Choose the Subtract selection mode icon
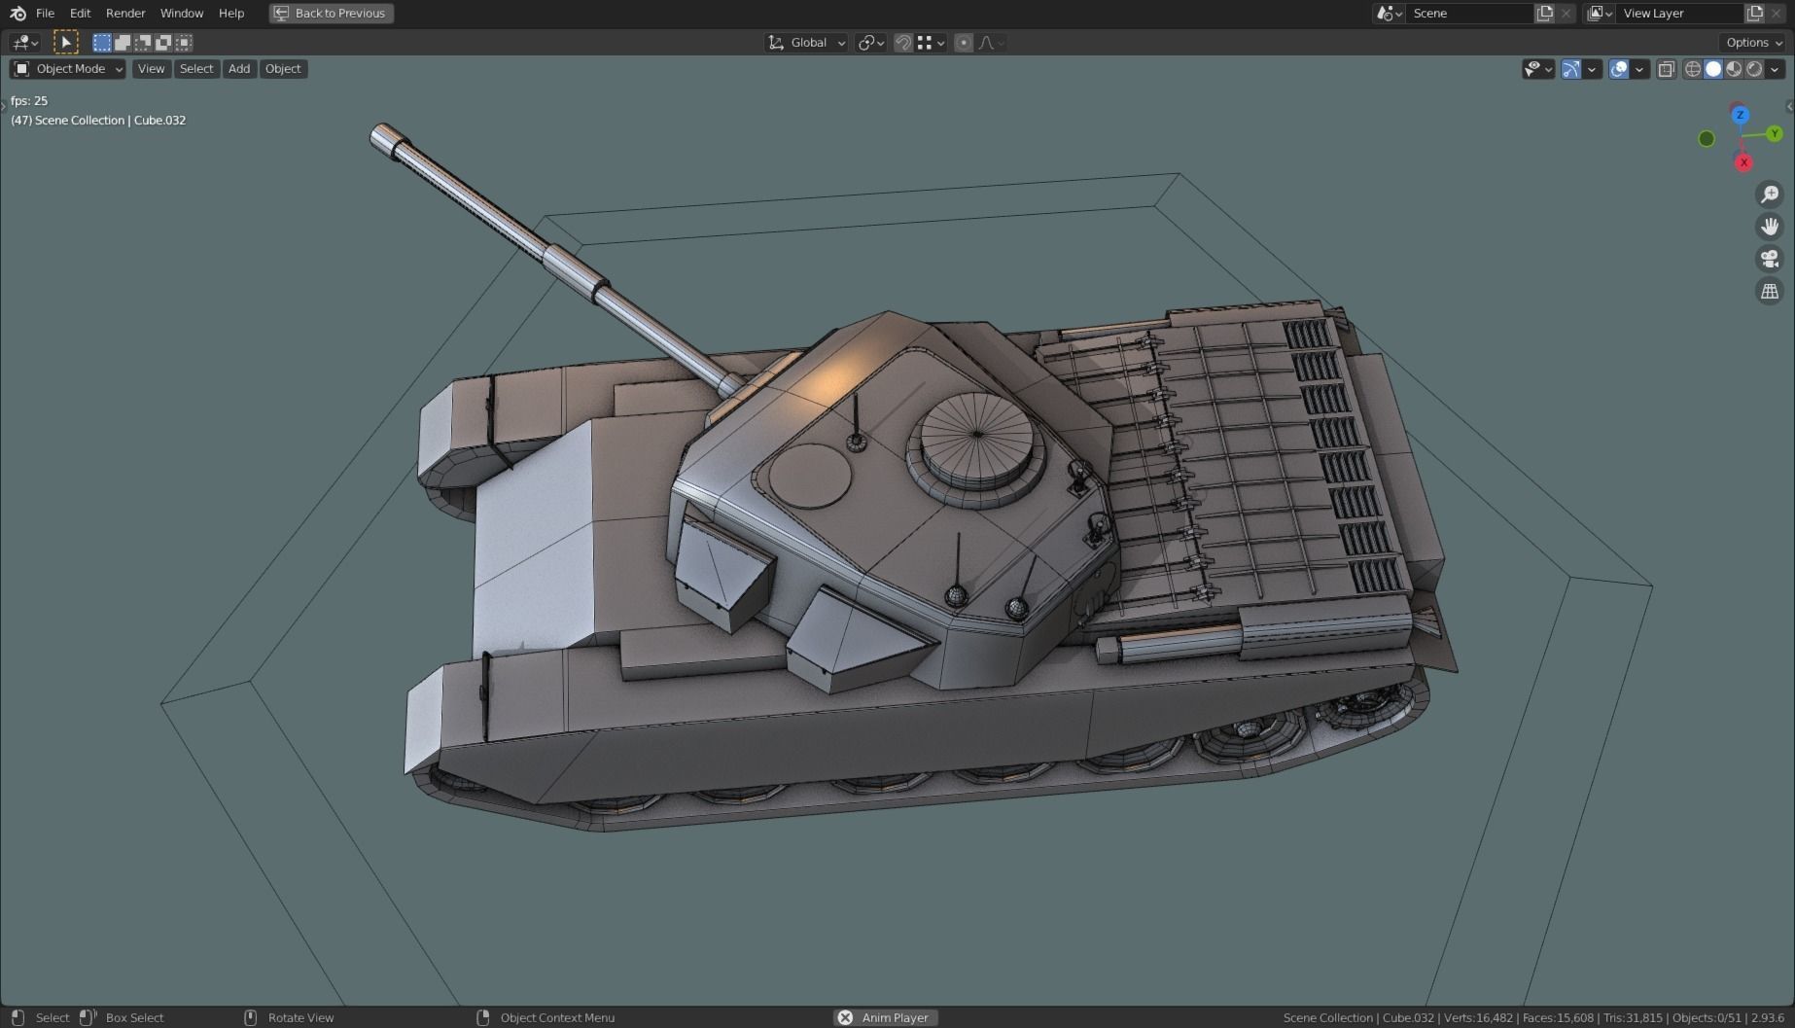Viewport: 1795px width, 1028px height. 143,42
